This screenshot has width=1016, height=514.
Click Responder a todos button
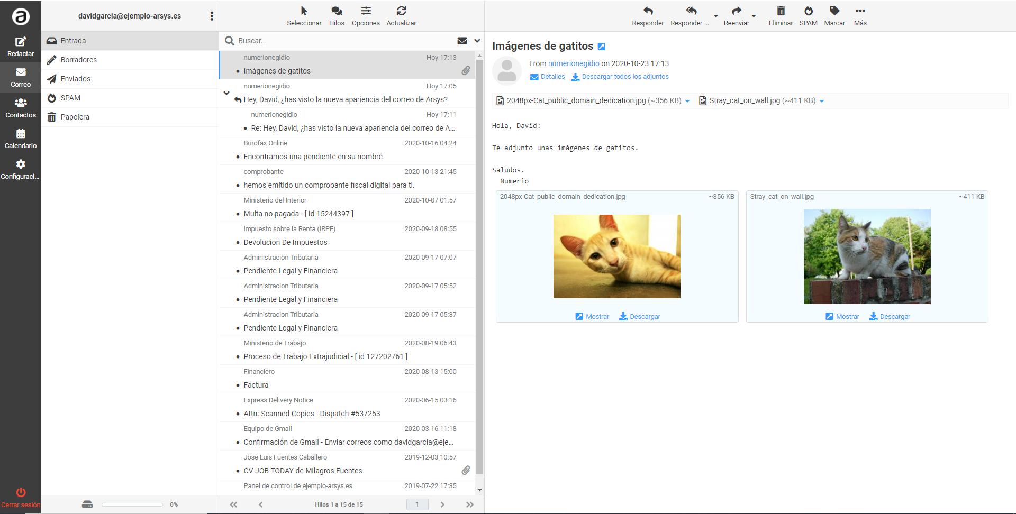click(x=690, y=16)
